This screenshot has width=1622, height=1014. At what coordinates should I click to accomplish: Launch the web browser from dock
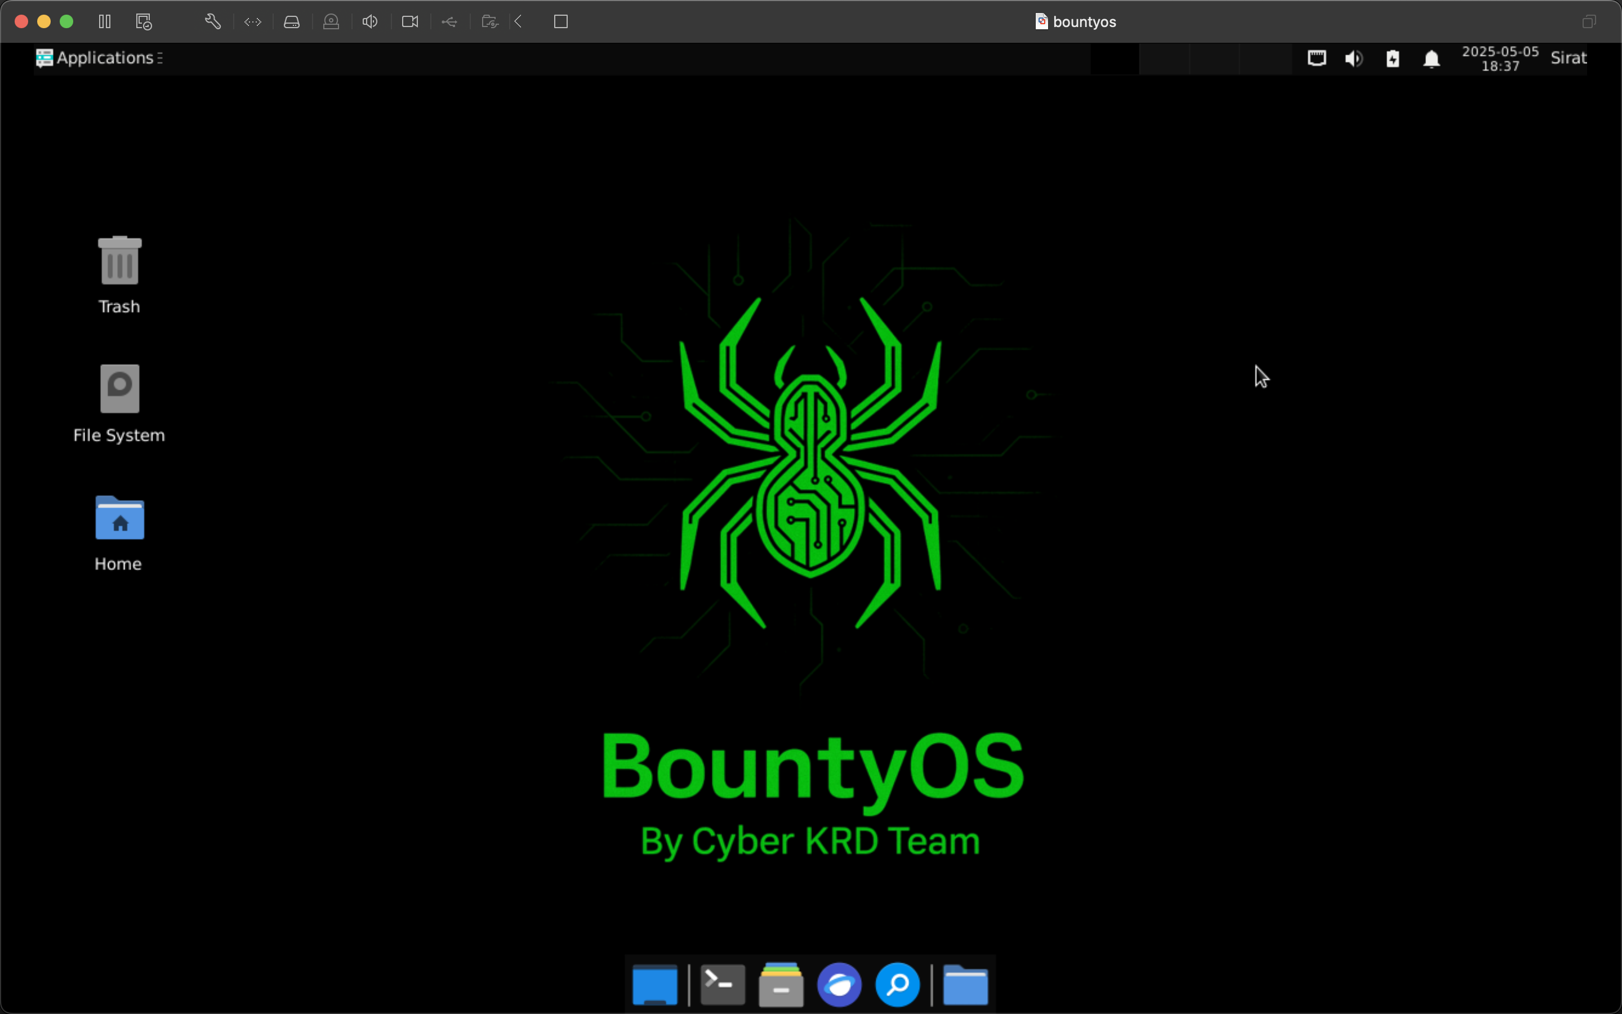839,985
